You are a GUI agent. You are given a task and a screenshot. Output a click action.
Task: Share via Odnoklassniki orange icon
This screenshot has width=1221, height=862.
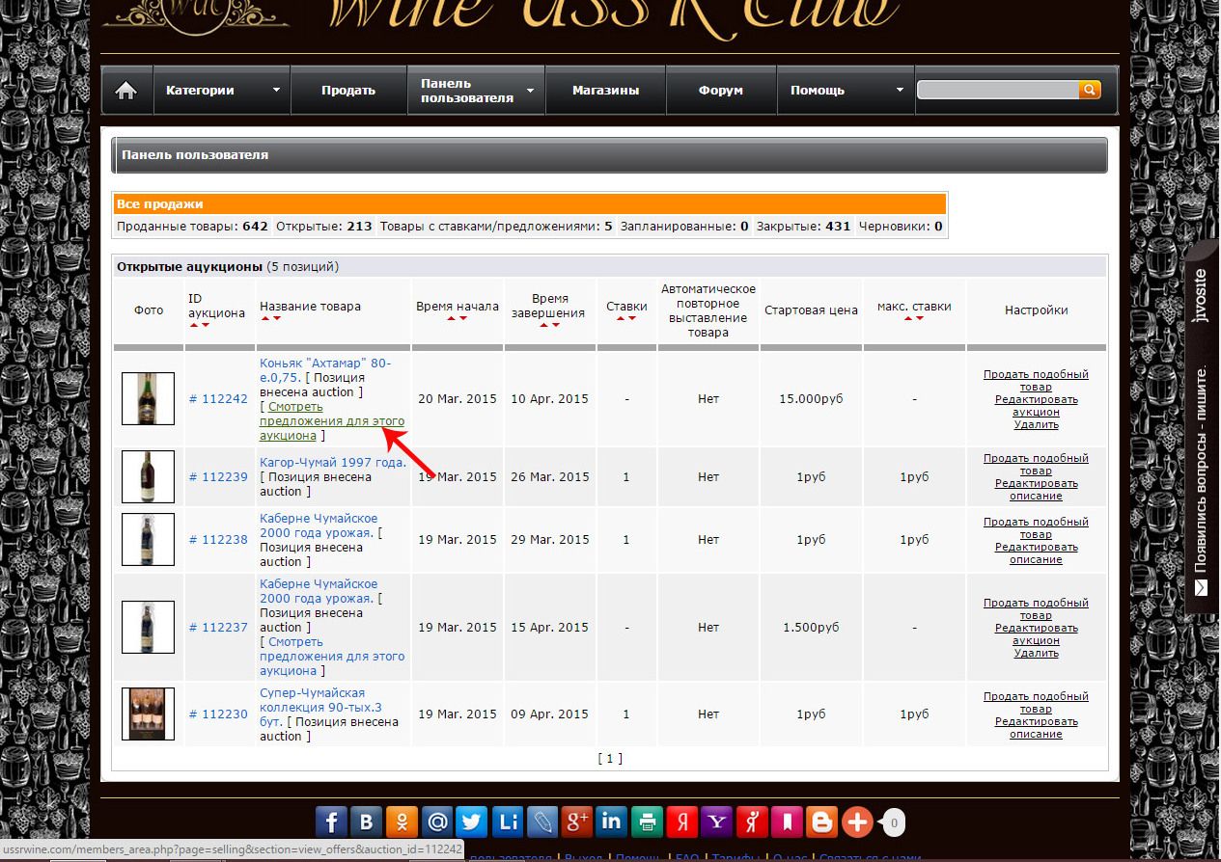pyautogui.click(x=402, y=822)
